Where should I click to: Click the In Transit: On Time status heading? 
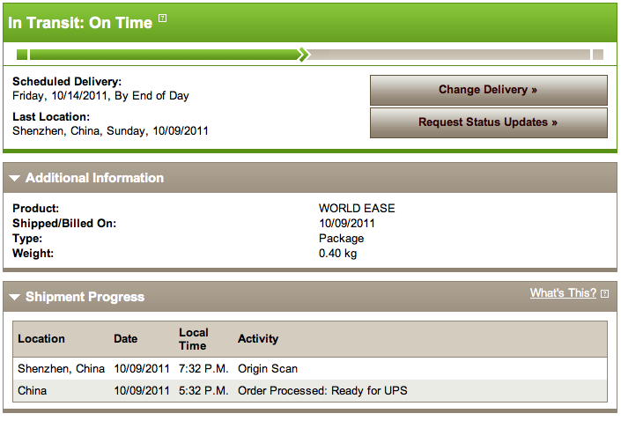(80, 23)
